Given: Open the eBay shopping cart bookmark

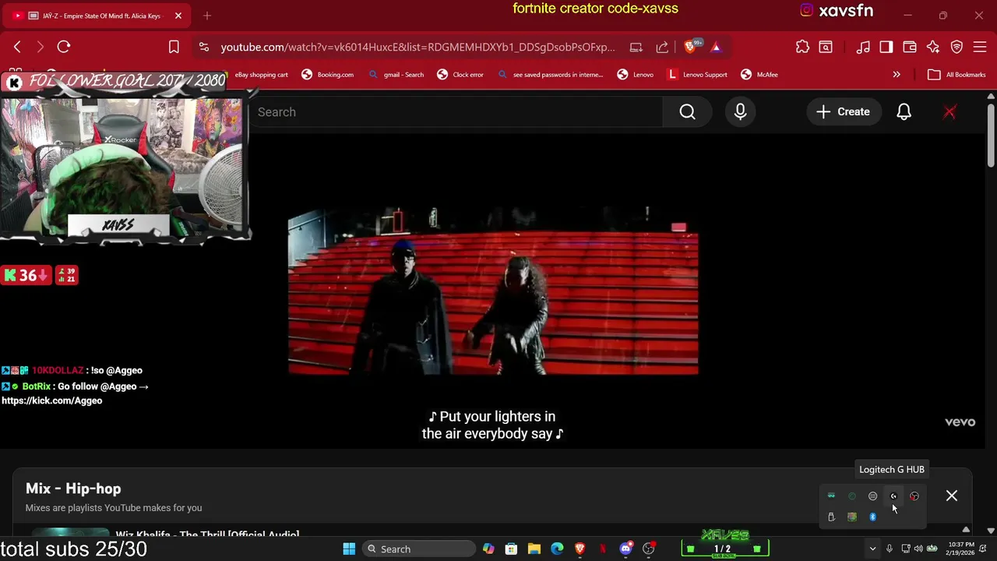Looking at the screenshot, I should click(x=261, y=75).
